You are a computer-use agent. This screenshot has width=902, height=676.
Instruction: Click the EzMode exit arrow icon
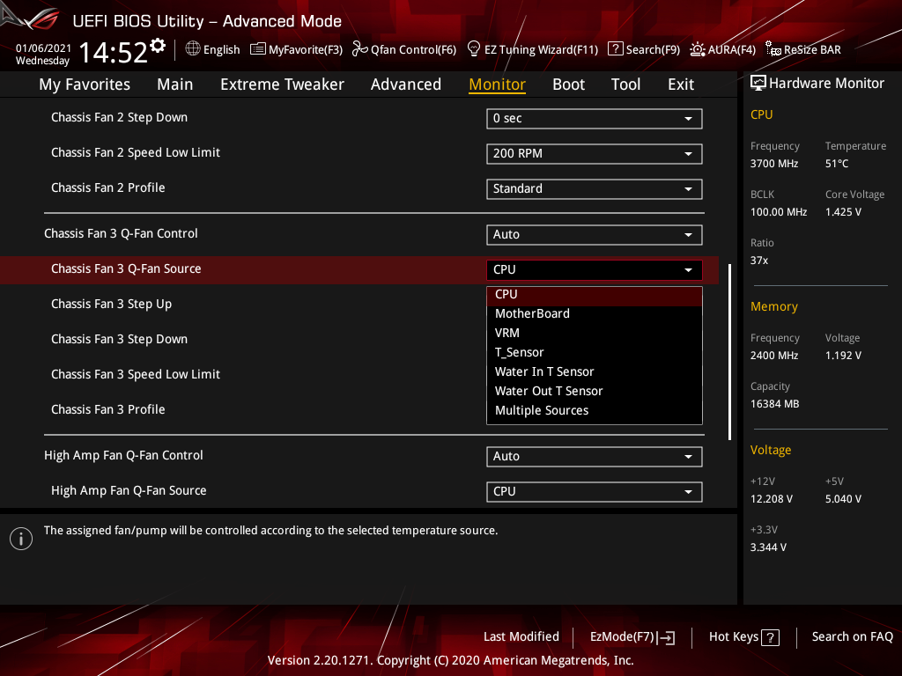667,637
